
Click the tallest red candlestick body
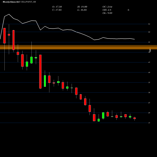tap(40, 72)
